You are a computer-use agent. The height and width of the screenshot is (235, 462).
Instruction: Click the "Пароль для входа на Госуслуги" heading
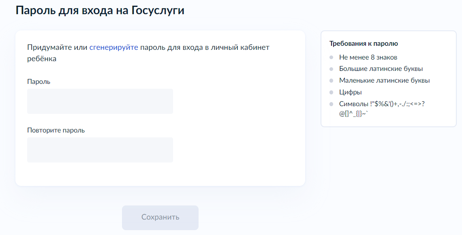click(100, 11)
